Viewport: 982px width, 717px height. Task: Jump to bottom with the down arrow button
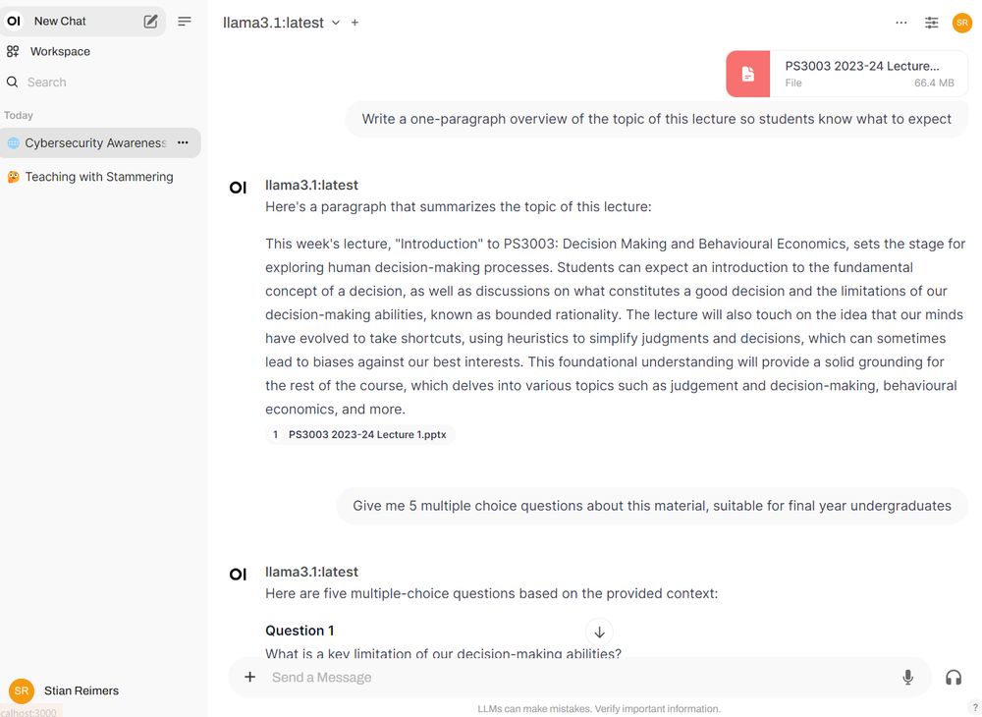click(599, 632)
